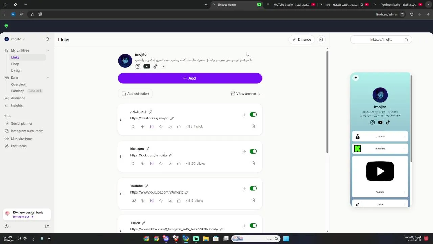The height and width of the screenshot is (244, 433).
Task: Open View archive
Action: point(246,94)
